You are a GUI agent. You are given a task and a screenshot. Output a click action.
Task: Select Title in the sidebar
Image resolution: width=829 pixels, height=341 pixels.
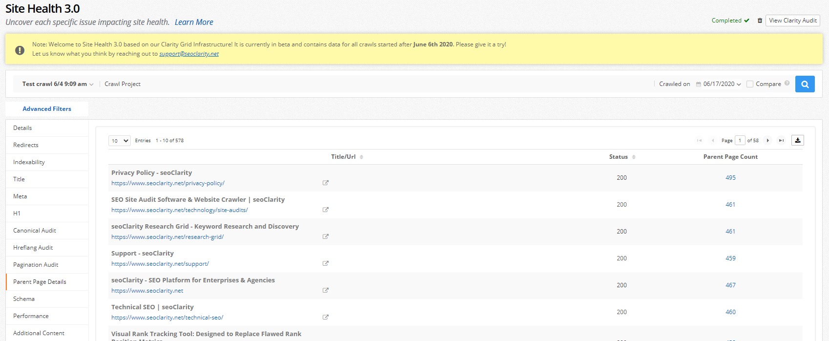click(47, 179)
